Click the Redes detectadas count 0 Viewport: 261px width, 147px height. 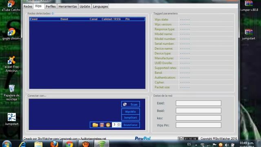pyautogui.click(x=53, y=13)
